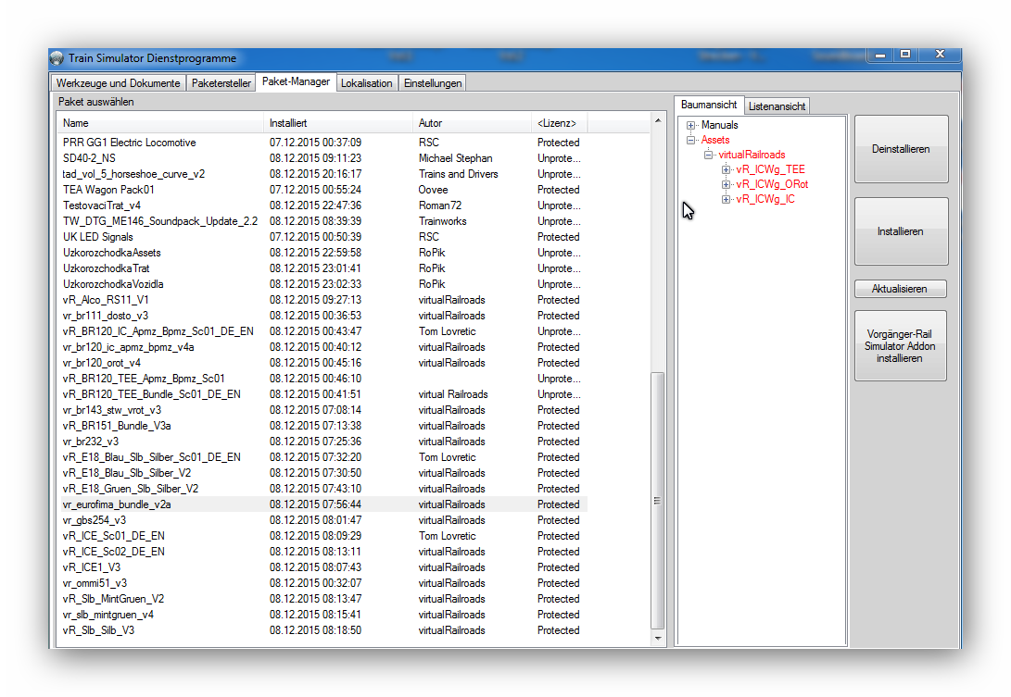Collapse the Assets tree node
The height and width of the screenshot is (697, 1011).
(690, 140)
